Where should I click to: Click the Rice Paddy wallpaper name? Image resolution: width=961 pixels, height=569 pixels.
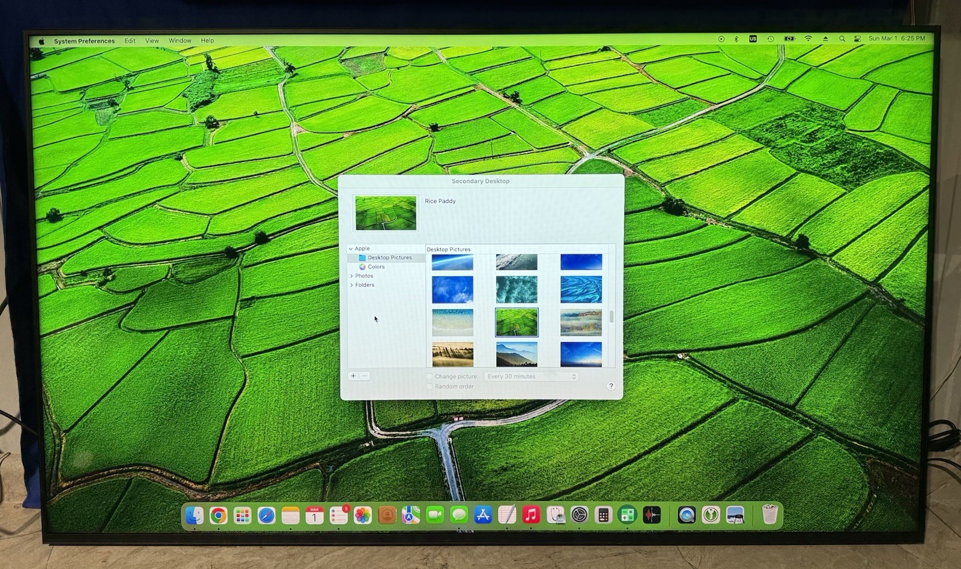[x=440, y=201]
